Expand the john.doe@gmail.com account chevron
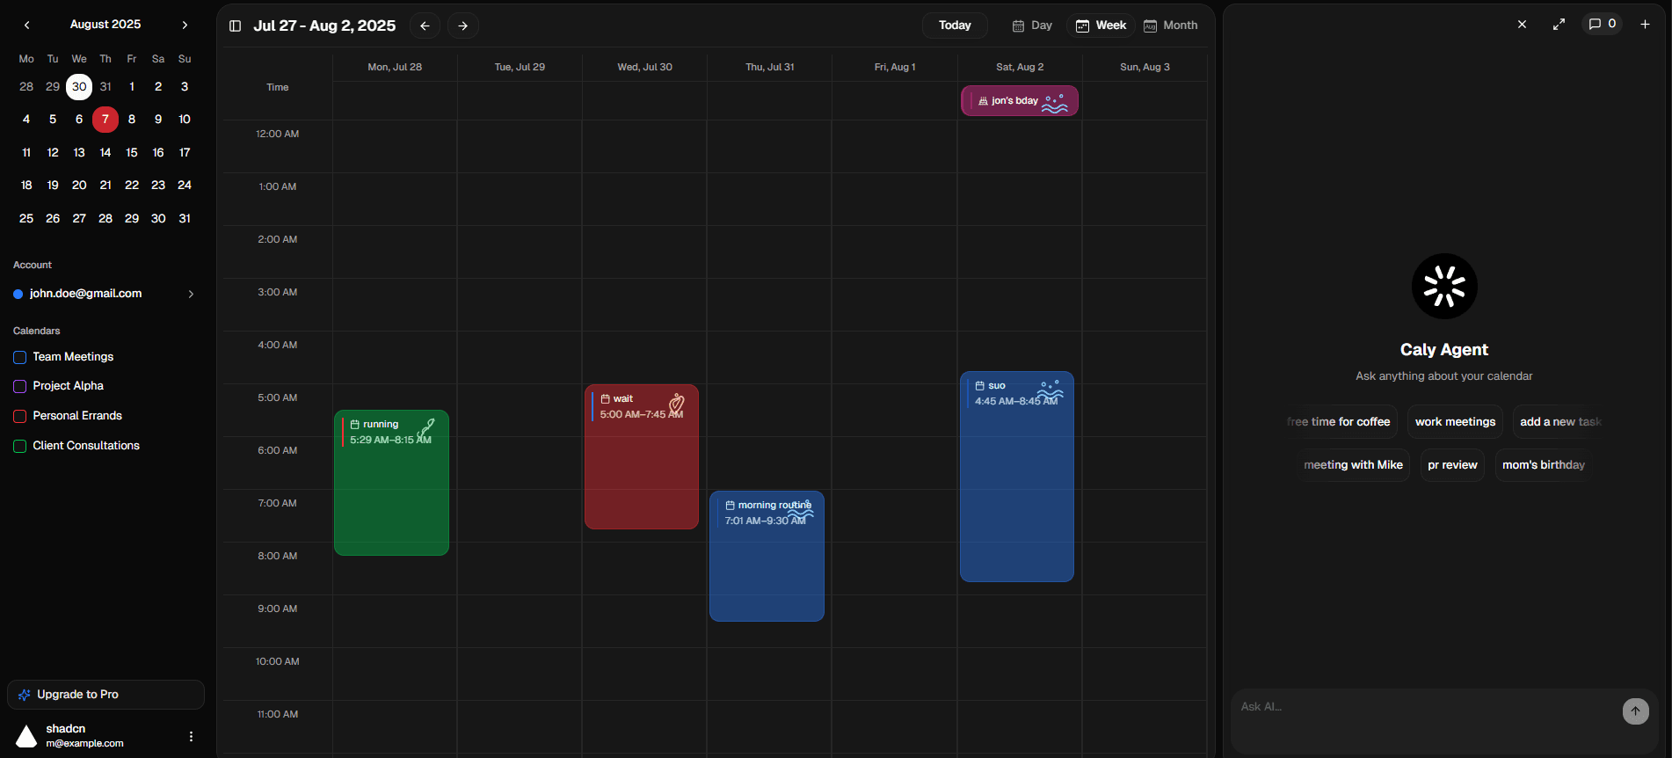 point(191,294)
